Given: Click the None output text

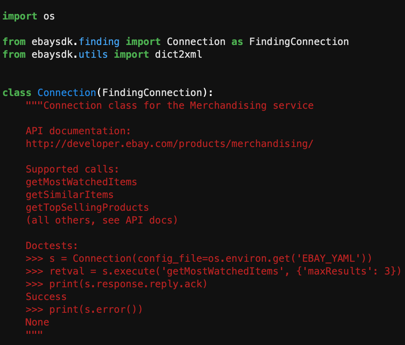Looking at the screenshot, I should click(x=37, y=322).
